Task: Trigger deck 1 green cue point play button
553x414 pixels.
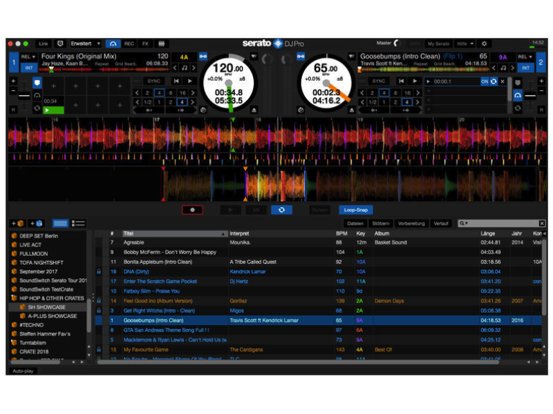Action: (53, 110)
